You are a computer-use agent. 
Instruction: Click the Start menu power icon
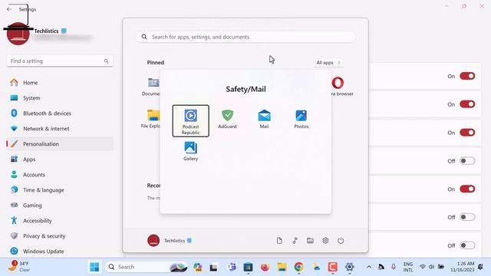coord(341,240)
